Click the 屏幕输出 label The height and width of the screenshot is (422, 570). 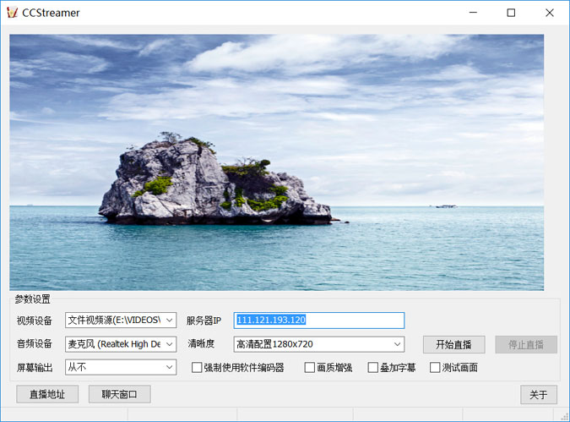tap(35, 367)
